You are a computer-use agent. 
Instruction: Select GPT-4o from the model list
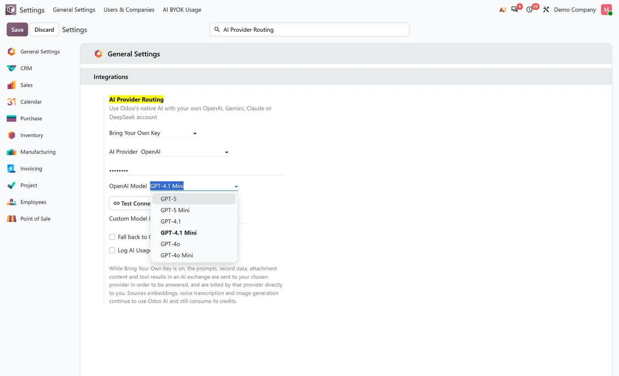(x=194, y=244)
